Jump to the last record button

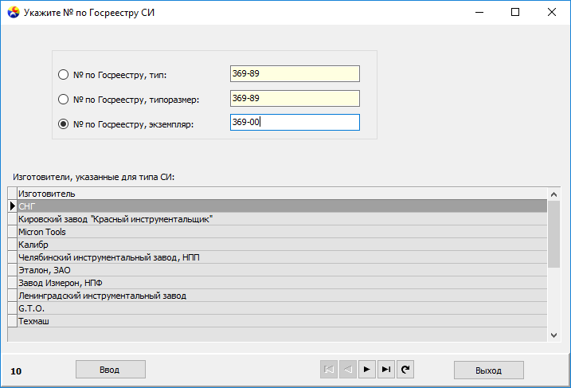click(386, 370)
